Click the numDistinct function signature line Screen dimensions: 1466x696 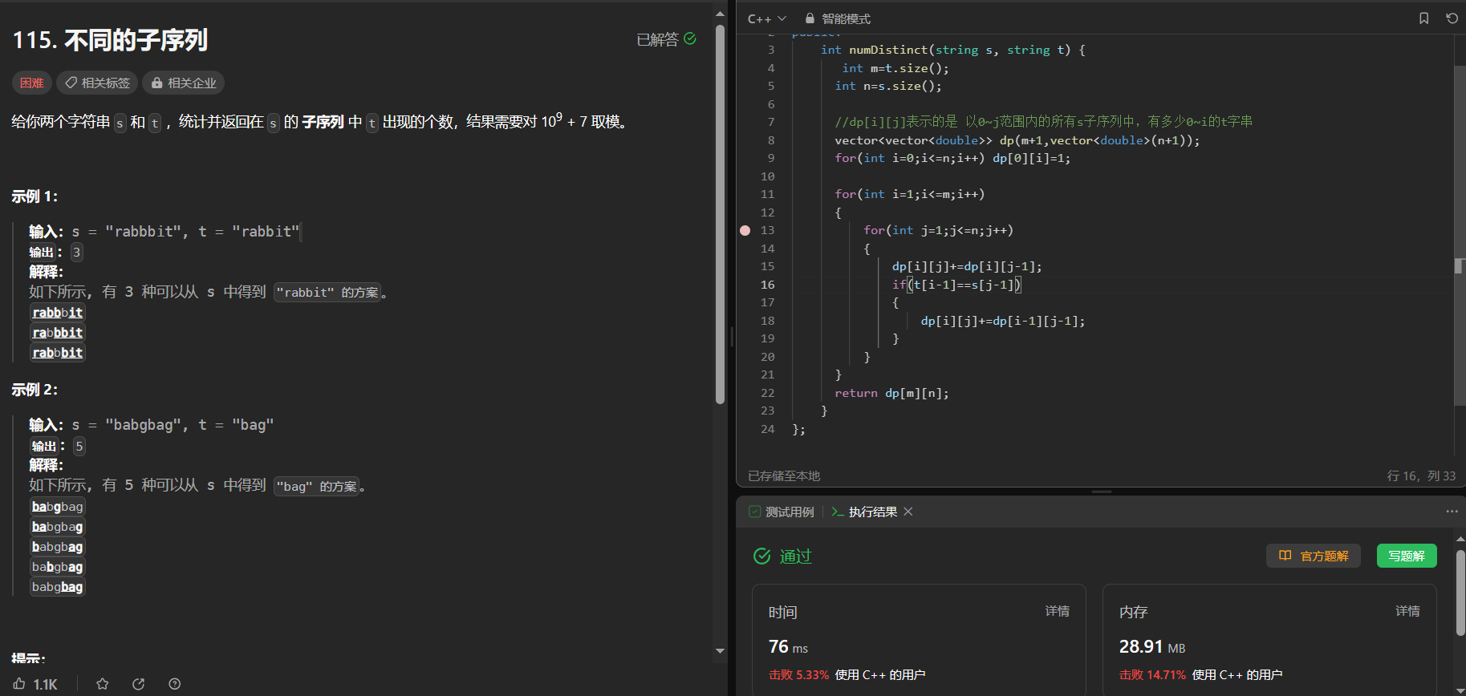pos(952,50)
